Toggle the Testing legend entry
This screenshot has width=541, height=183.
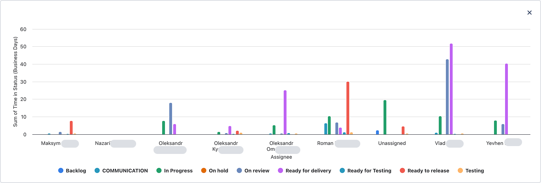pos(471,170)
